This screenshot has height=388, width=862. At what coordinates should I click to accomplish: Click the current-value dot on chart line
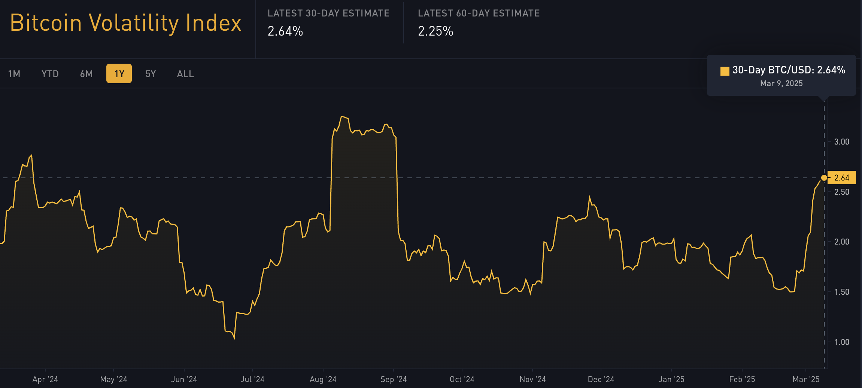[824, 178]
